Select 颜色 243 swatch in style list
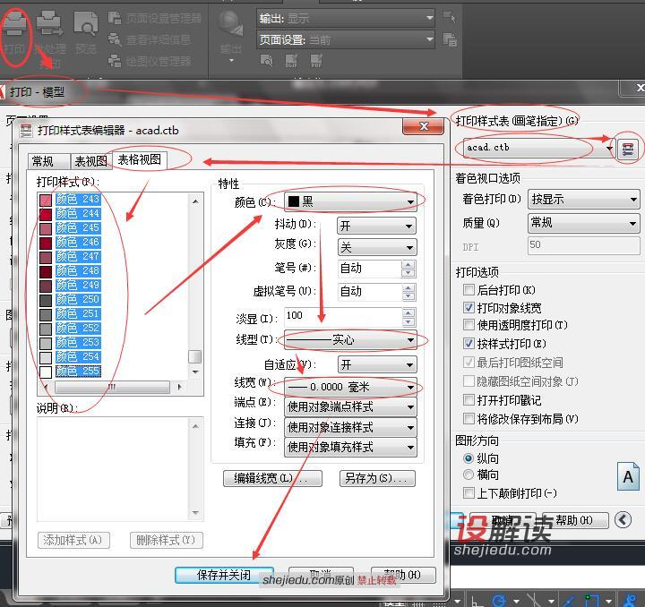This screenshot has width=645, height=607. click(46, 200)
